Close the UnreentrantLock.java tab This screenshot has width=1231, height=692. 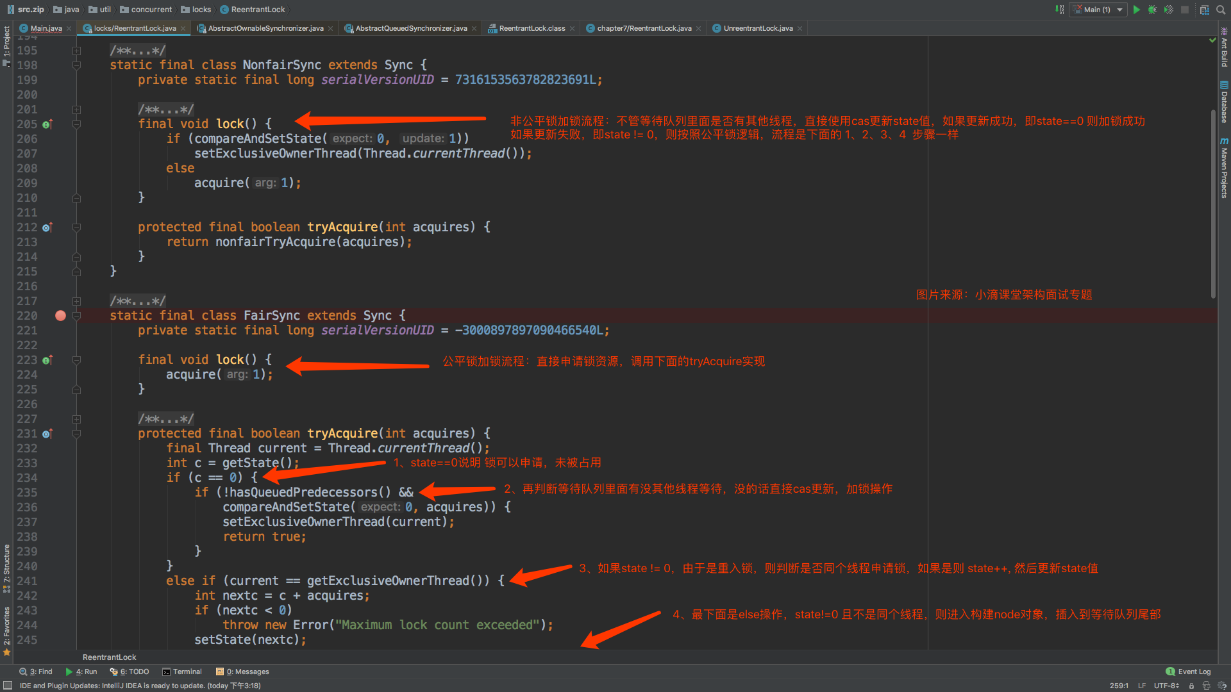(800, 28)
